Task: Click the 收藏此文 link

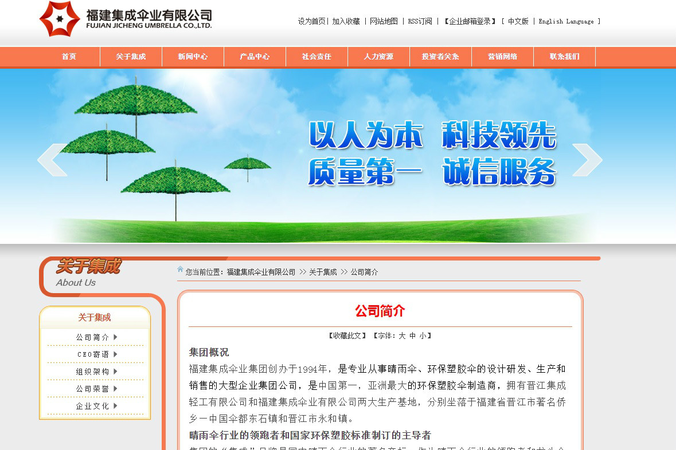Action: pos(347,336)
